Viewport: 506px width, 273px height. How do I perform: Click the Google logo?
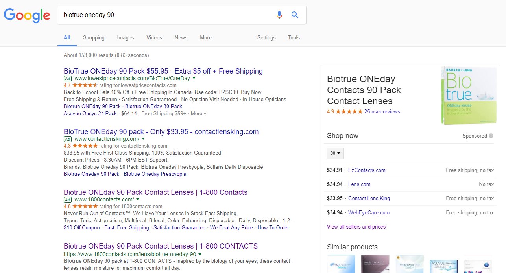(x=27, y=15)
